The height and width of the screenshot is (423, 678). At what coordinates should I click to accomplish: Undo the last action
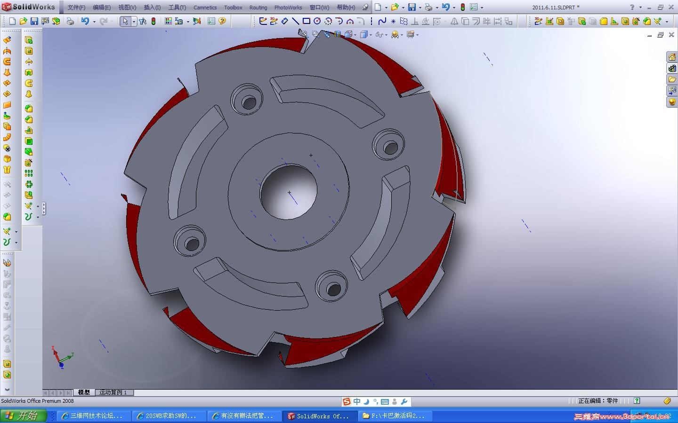[x=85, y=21]
